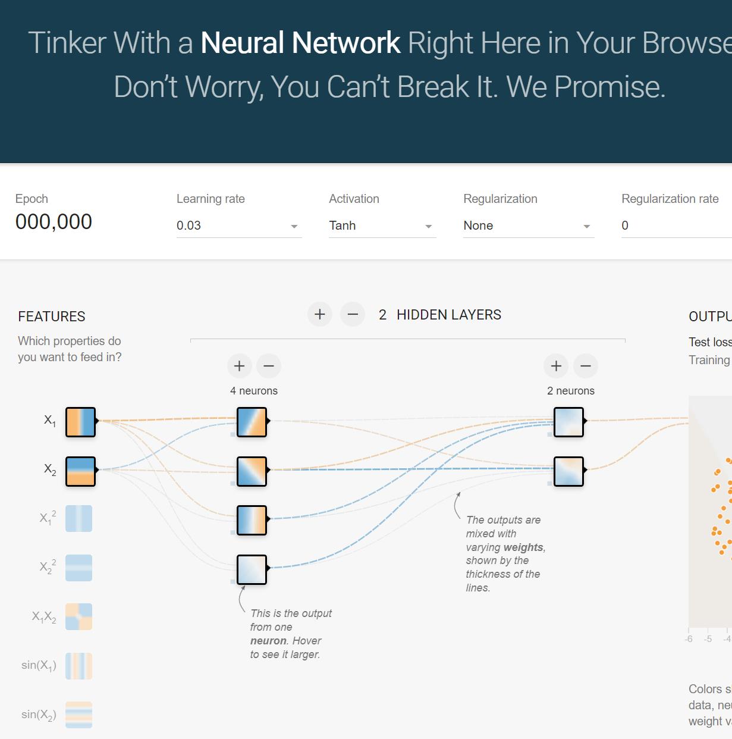Viewport: 732px width, 739px height.
Task: Add neuron to first hidden layer
Action: [240, 366]
